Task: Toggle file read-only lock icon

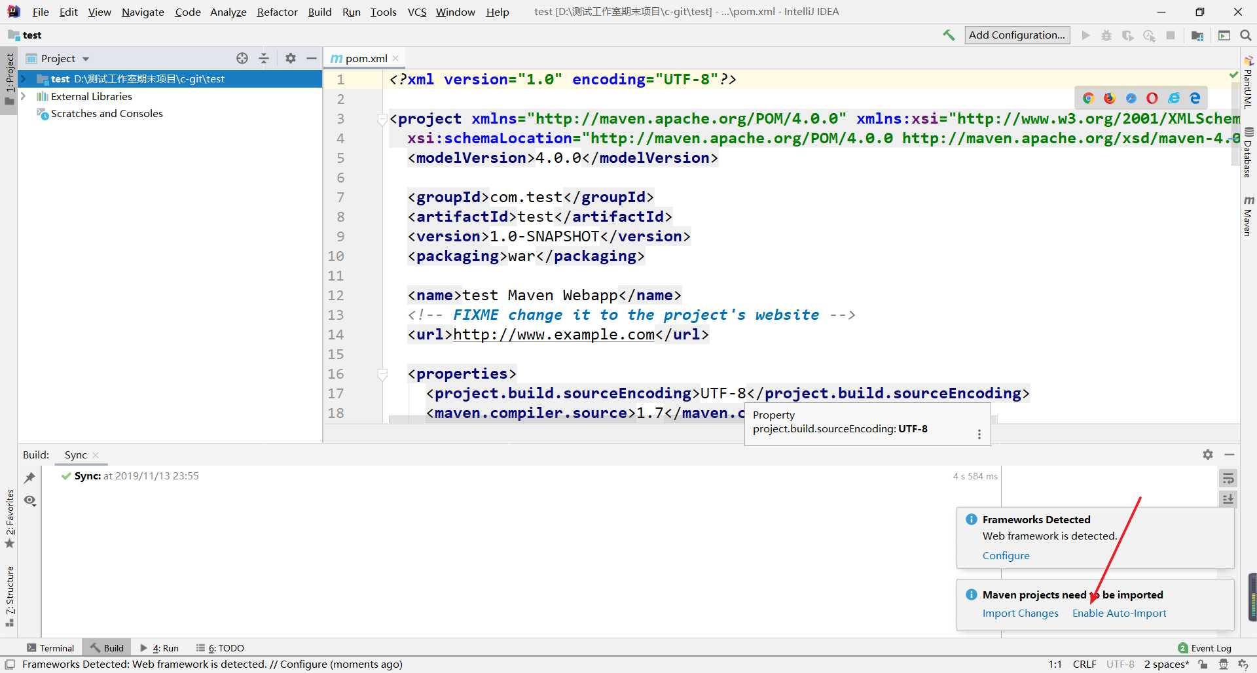Action: (x=1203, y=664)
